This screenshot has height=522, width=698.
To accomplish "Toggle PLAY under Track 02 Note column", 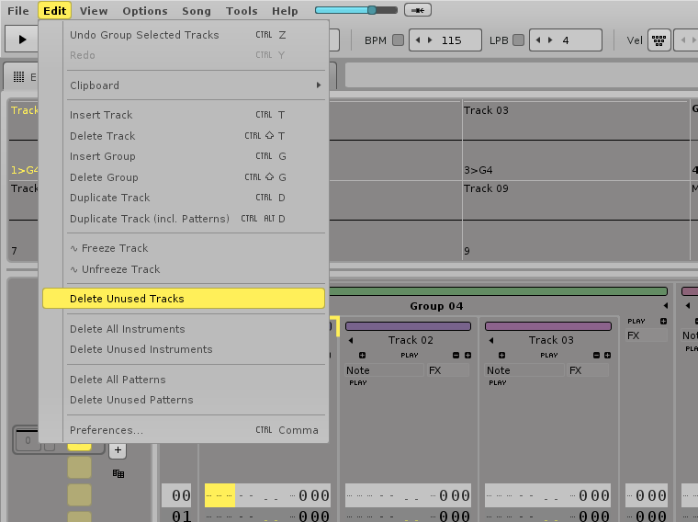I will (x=358, y=382).
